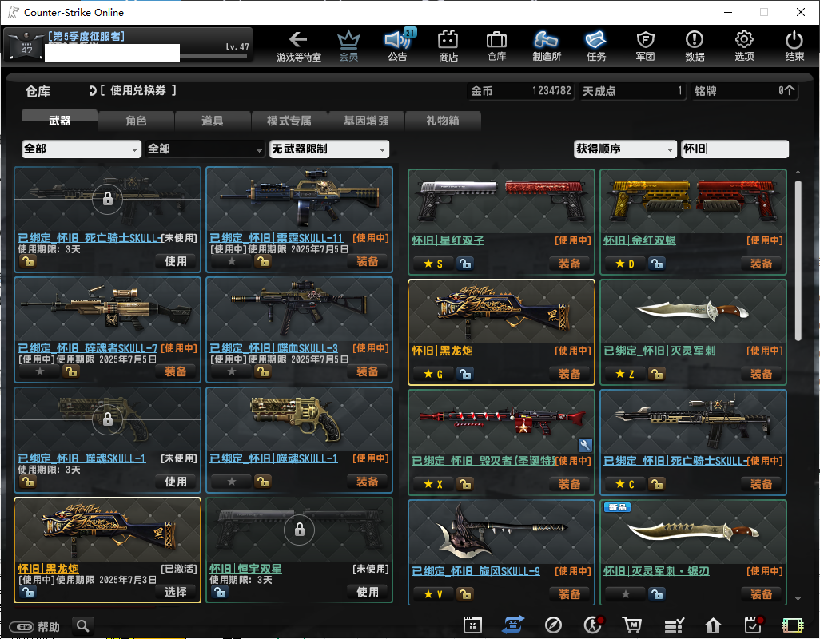Viewport: 820px width, 639px height.
Task: Go back to 游戏等待室 with the arrow icon
Action: [x=299, y=46]
